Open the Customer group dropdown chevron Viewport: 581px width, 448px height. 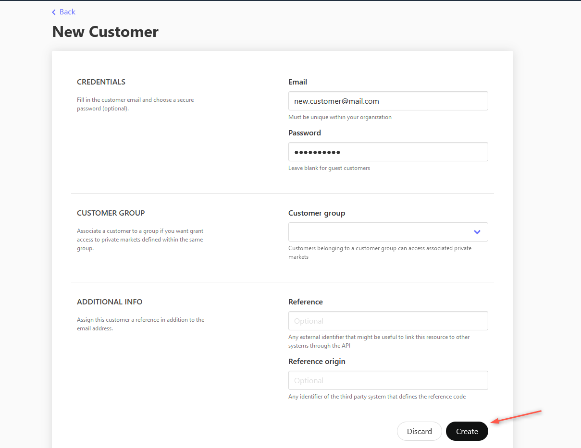click(x=477, y=232)
